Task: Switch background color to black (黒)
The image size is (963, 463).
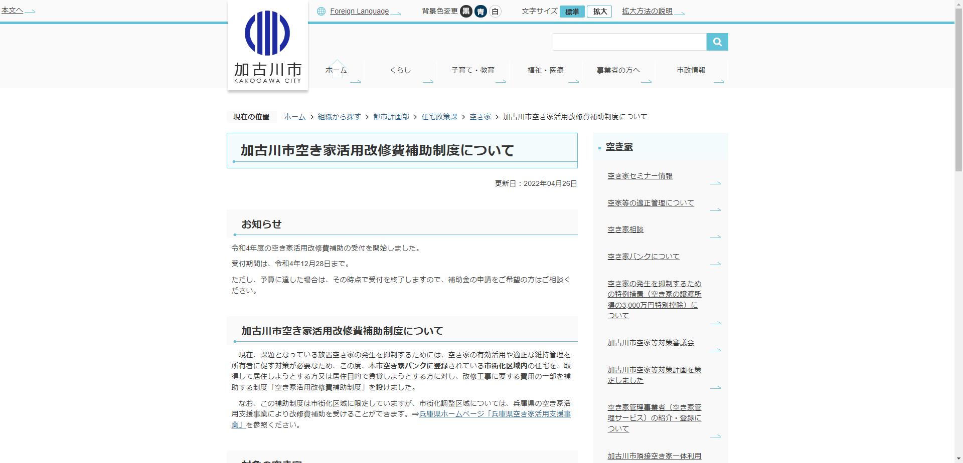Action: (x=466, y=12)
